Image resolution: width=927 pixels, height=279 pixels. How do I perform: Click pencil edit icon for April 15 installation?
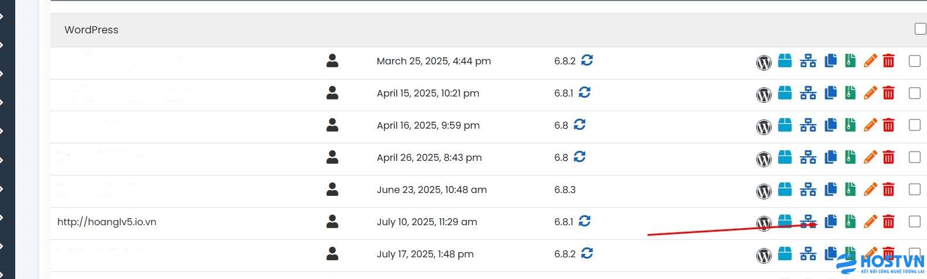point(870,93)
